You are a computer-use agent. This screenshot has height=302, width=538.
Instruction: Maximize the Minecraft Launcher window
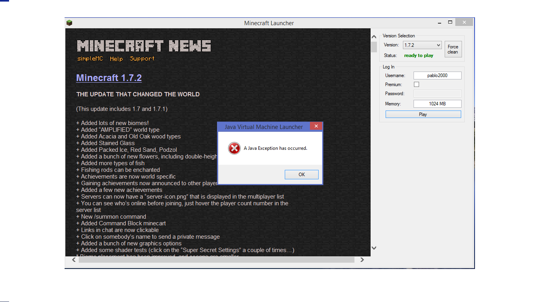coord(450,22)
